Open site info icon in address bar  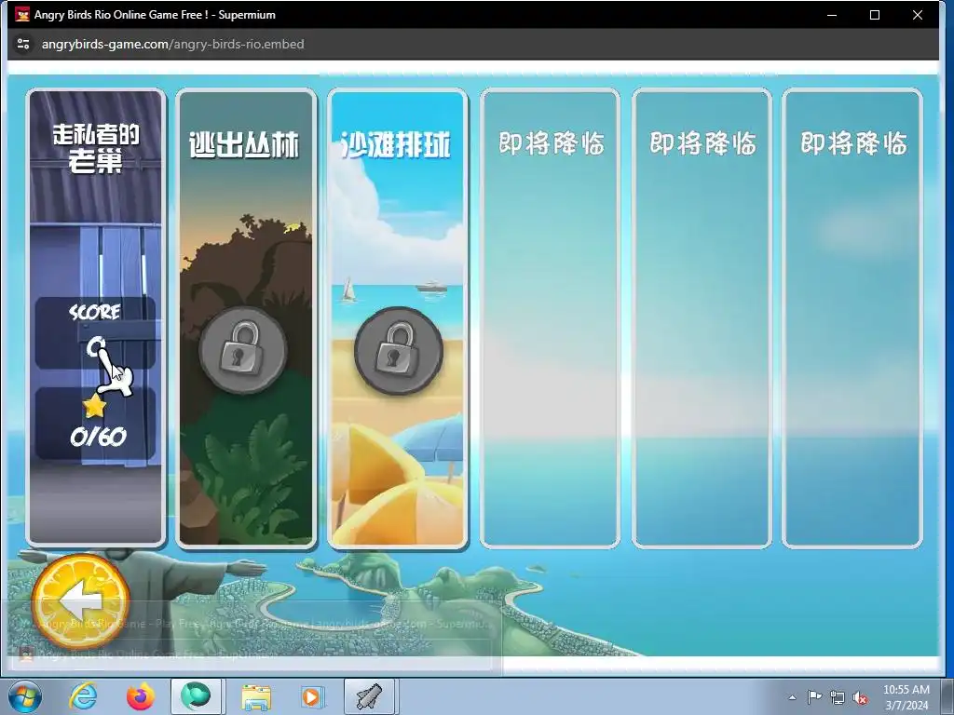pos(23,44)
